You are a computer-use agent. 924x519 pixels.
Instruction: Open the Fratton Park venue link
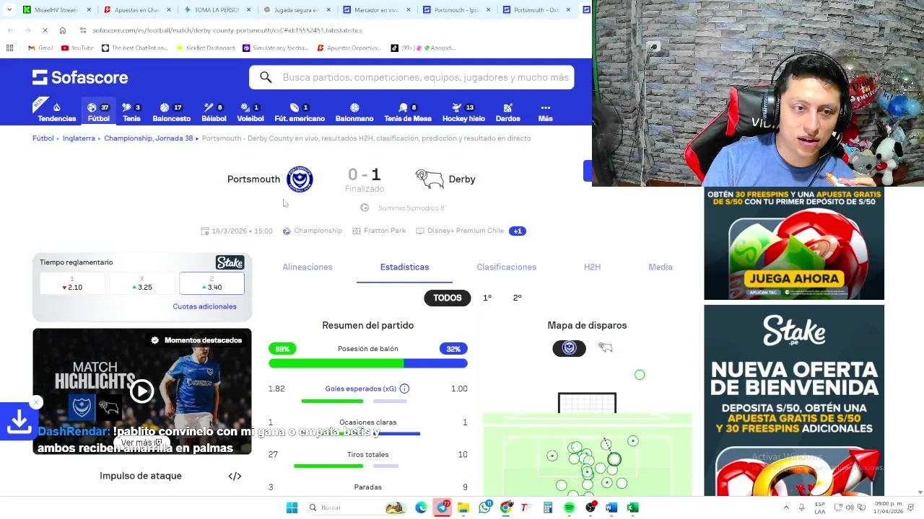pos(379,231)
